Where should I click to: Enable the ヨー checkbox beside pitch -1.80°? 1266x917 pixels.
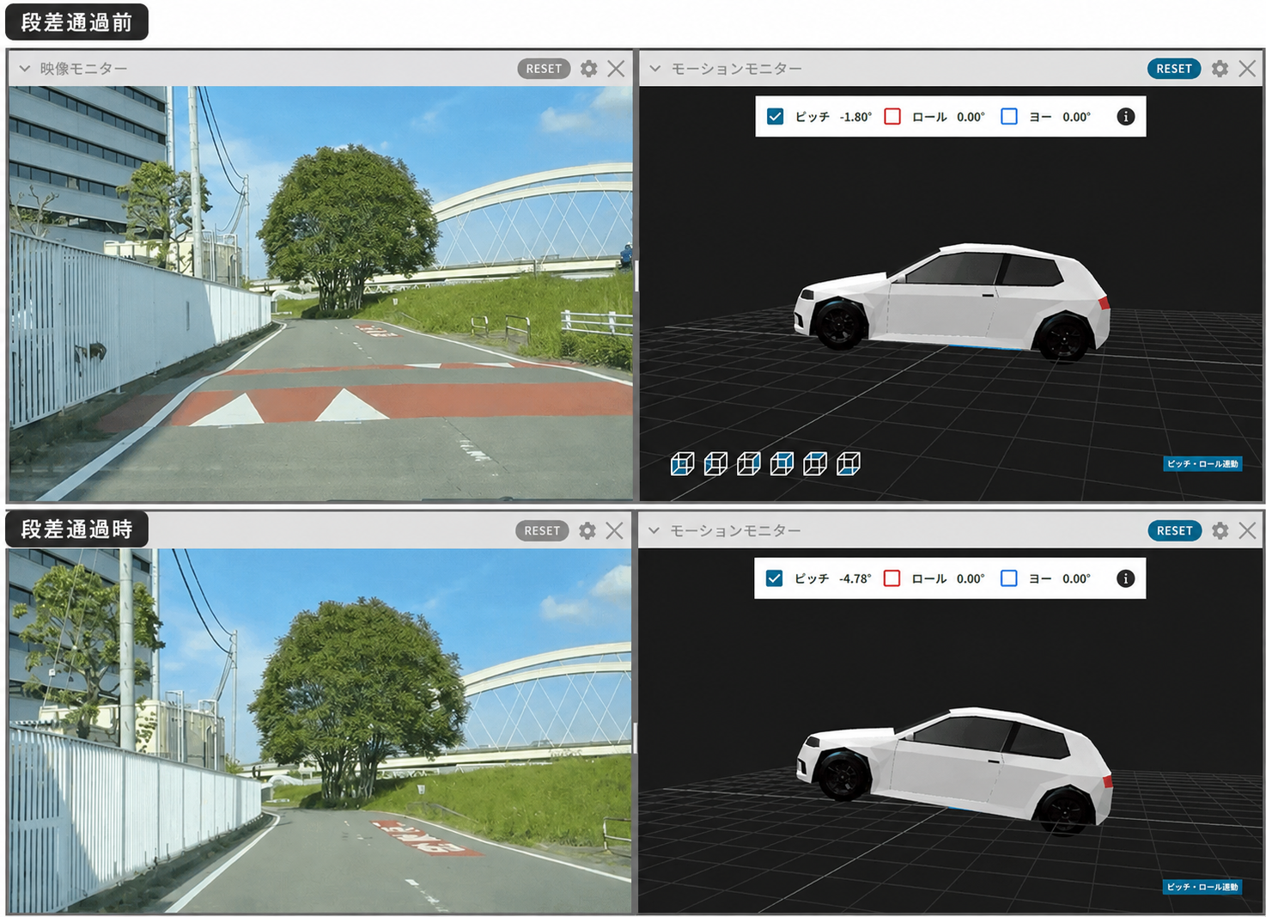point(1009,117)
